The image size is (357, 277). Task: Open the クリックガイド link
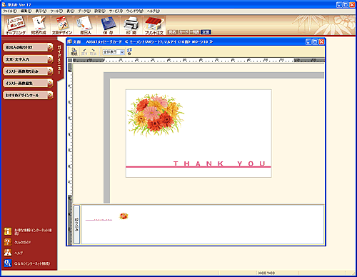23,243
